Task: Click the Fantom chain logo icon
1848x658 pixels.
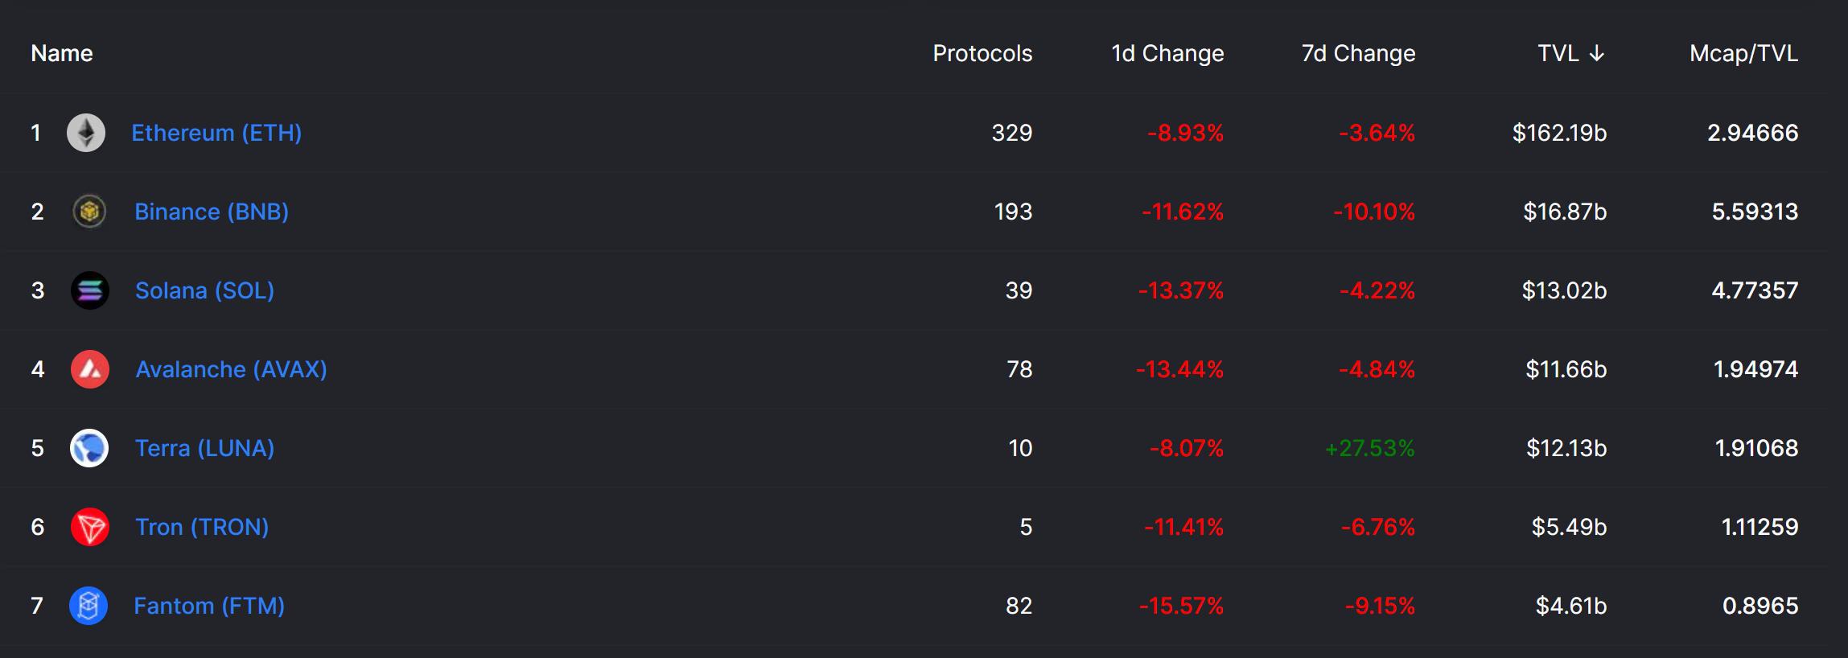Action: coord(88,606)
